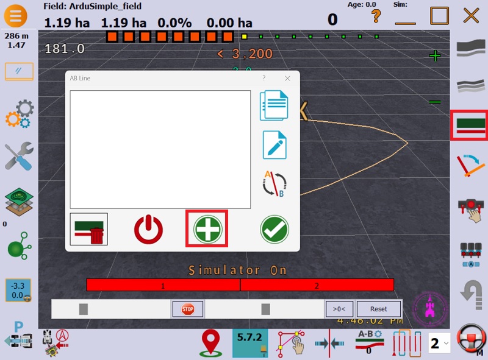Viewport: 488px width, 360px height.
Task: Click the red map pin flag icon
Action: (210, 344)
